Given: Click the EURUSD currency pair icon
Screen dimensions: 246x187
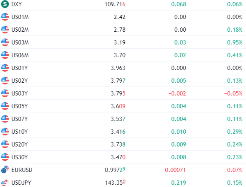Looking at the screenshot, I should coord(5,170).
